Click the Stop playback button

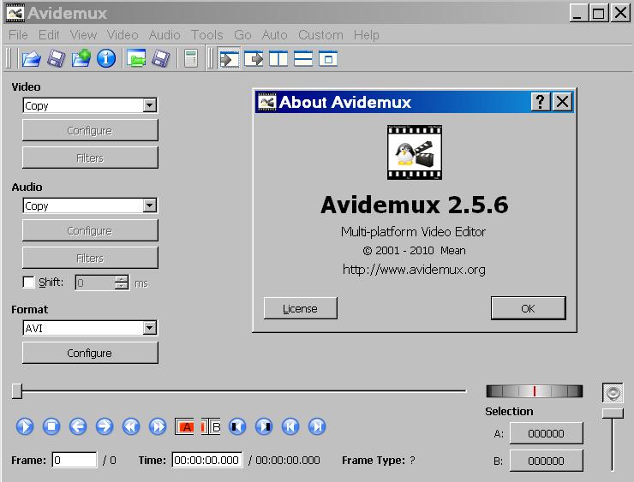click(51, 426)
